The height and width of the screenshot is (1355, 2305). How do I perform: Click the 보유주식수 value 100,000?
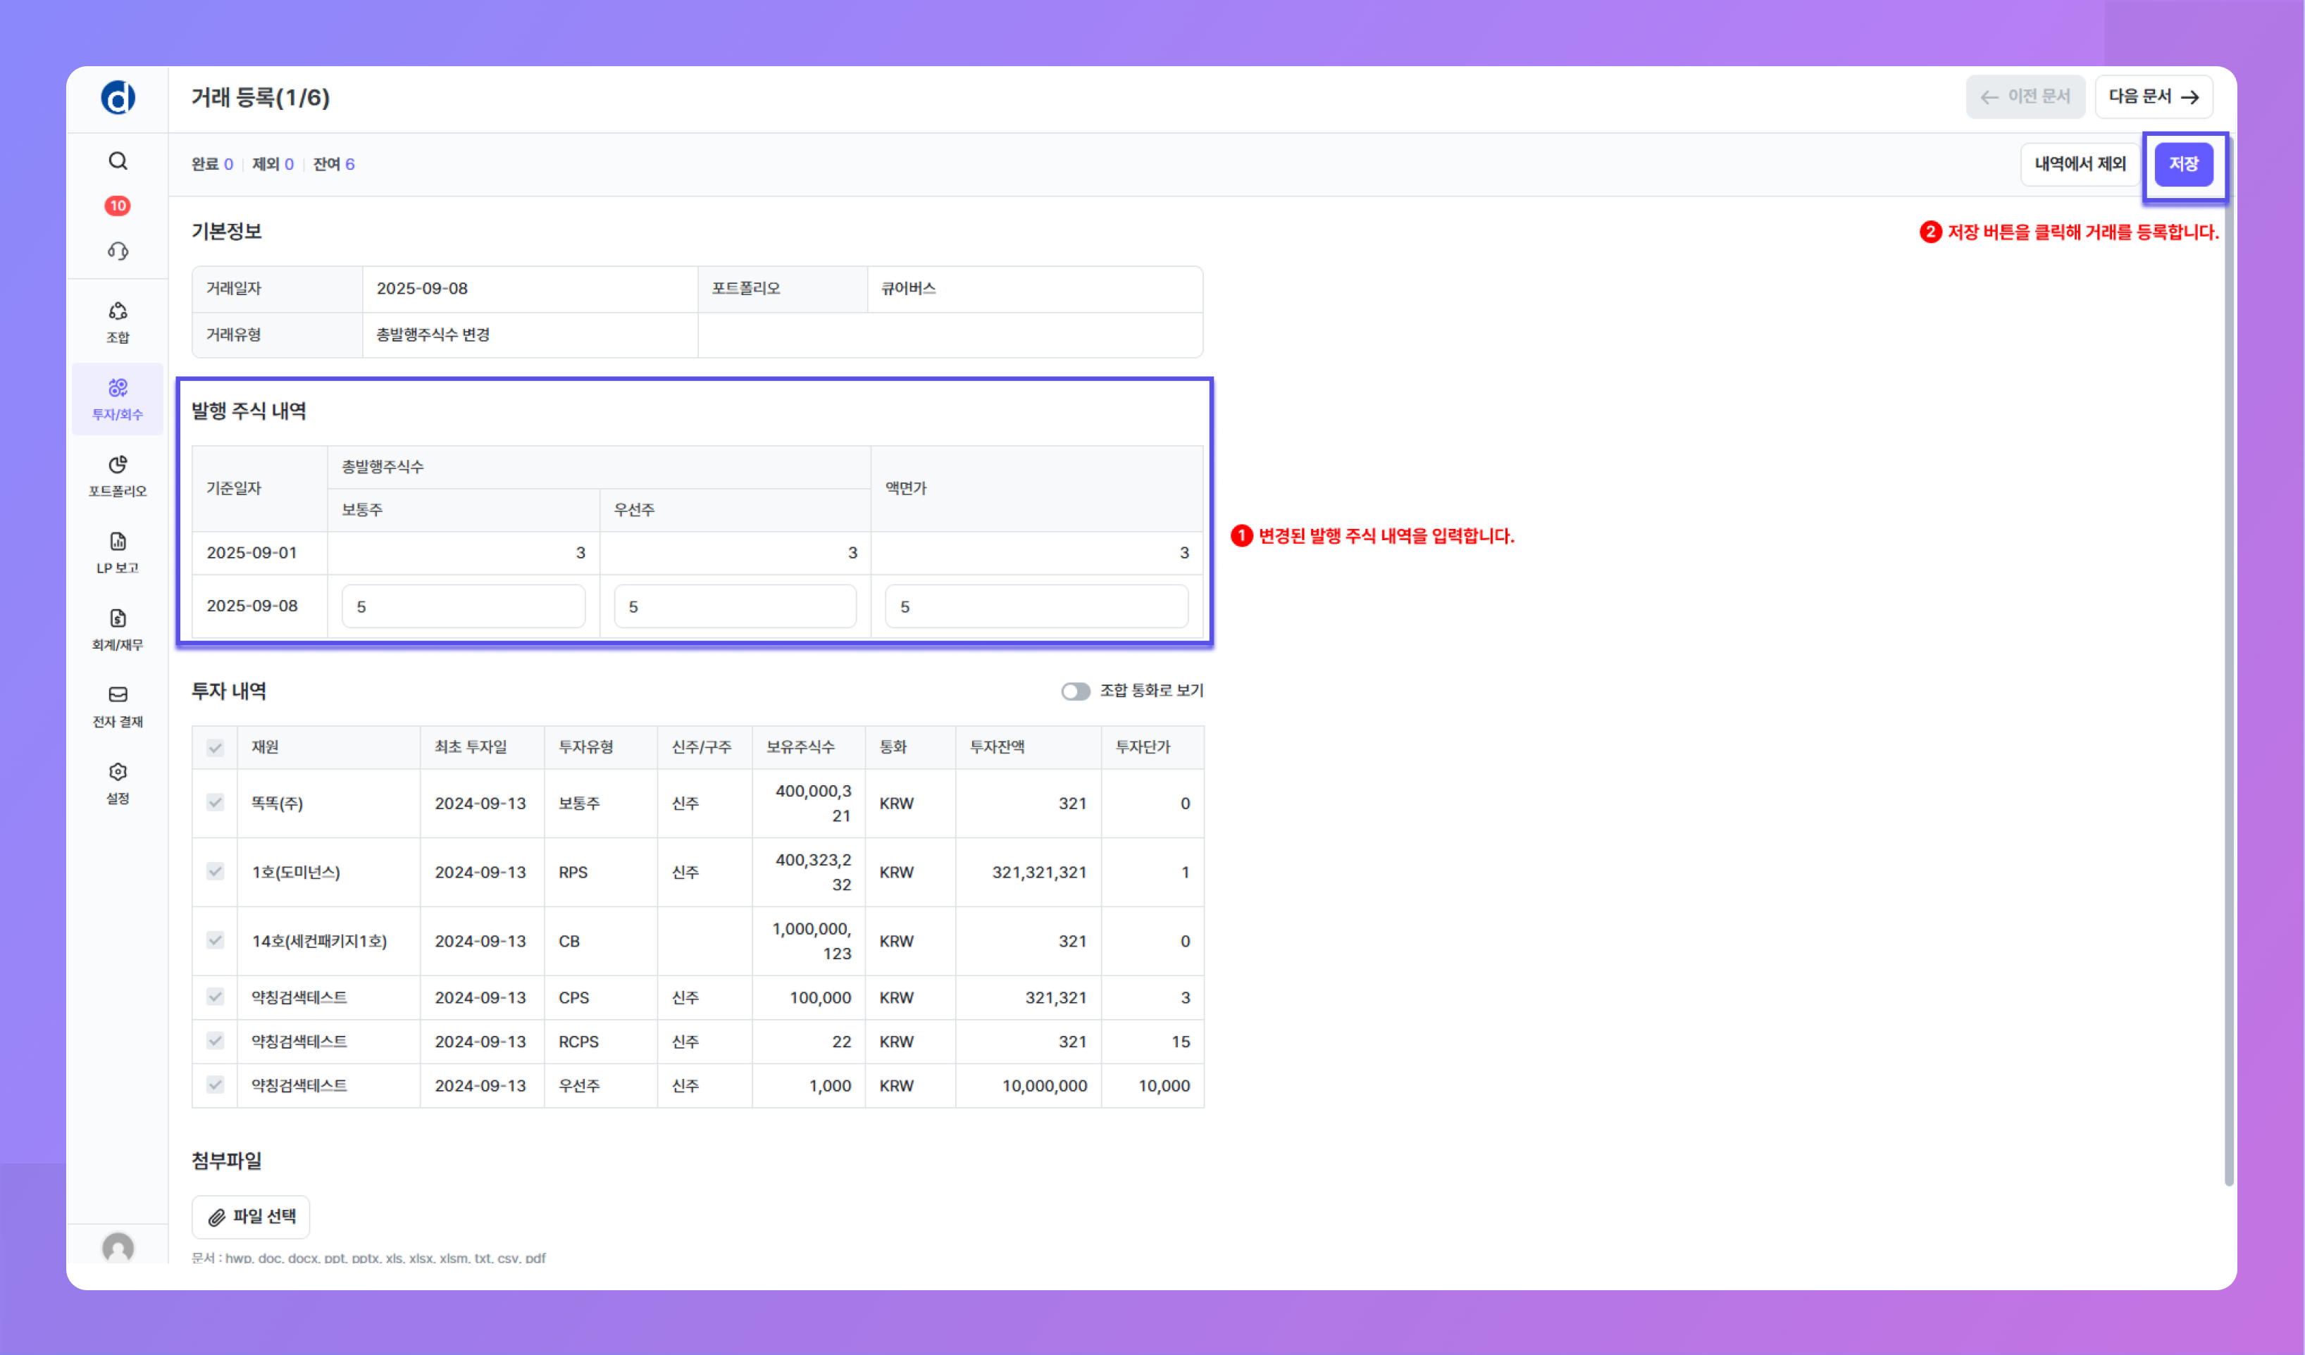tap(821, 997)
